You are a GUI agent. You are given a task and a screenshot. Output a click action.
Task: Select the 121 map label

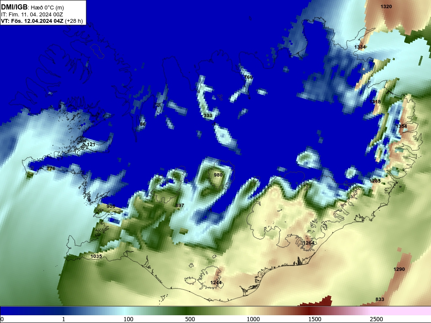tap(91, 144)
